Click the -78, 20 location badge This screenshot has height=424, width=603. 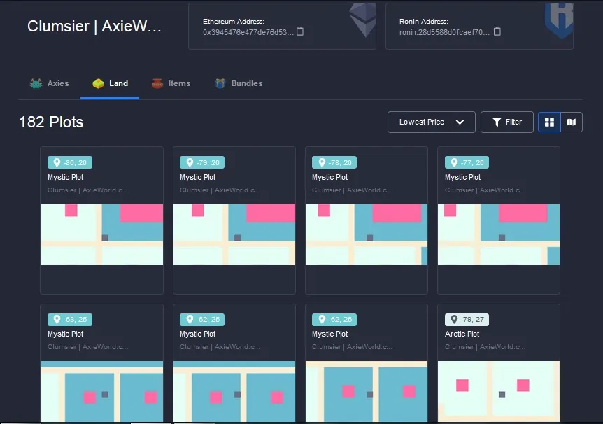tap(334, 162)
